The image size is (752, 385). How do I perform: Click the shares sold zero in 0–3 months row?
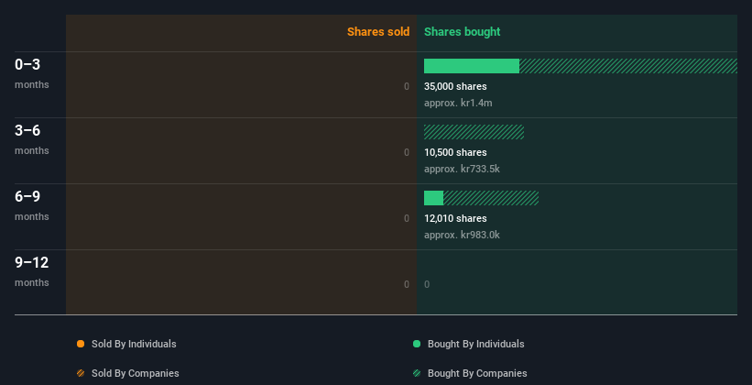[x=407, y=86]
